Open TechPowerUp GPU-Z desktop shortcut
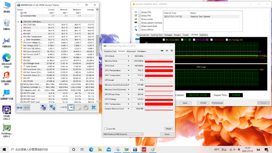 6,131
